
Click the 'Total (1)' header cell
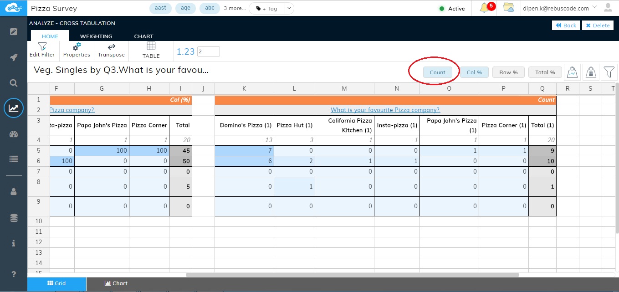click(542, 125)
